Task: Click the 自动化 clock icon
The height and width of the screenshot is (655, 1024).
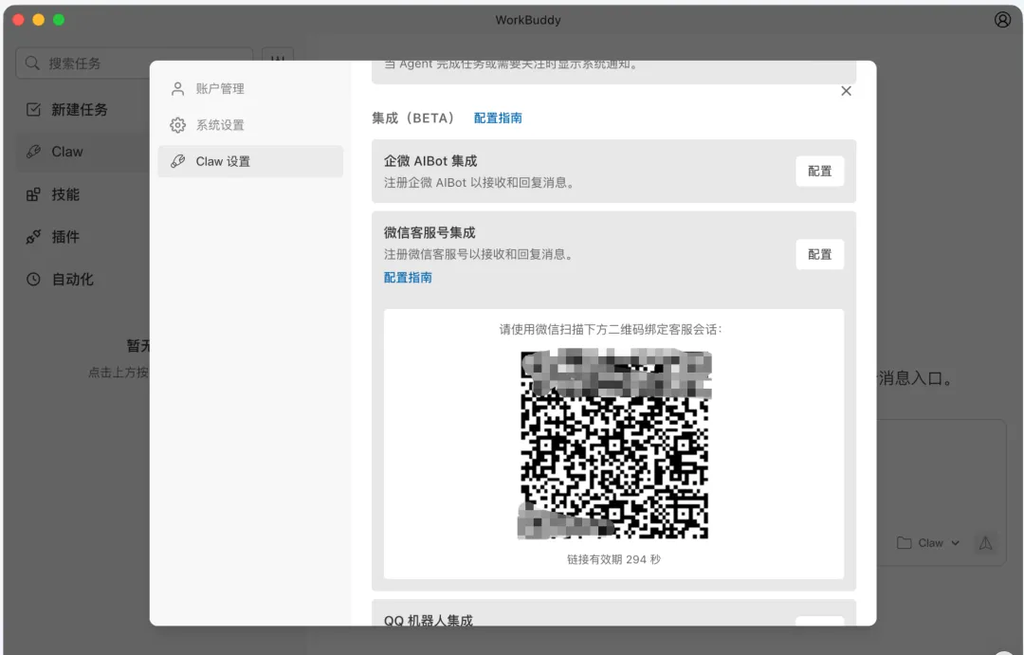Action: [x=33, y=280]
